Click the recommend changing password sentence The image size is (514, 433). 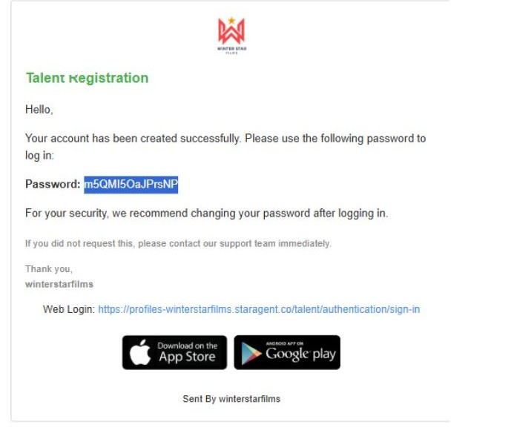point(206,214)
